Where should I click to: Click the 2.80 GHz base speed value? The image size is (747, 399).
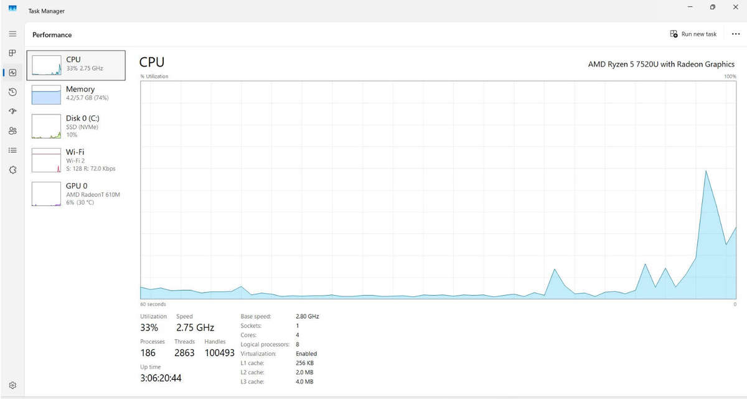308,316
